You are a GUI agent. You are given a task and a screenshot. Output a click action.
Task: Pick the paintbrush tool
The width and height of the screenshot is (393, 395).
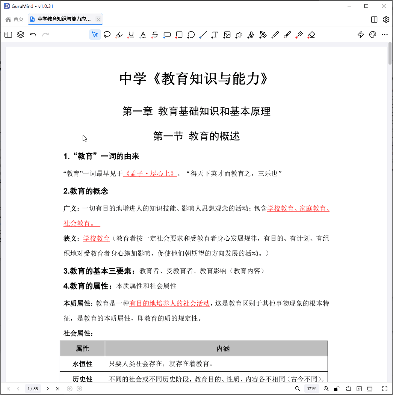point(287,35)
